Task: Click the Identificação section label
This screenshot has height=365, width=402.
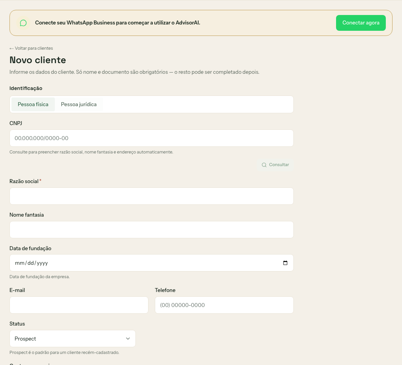Action: pyautogui.click(x=26, y=88)
